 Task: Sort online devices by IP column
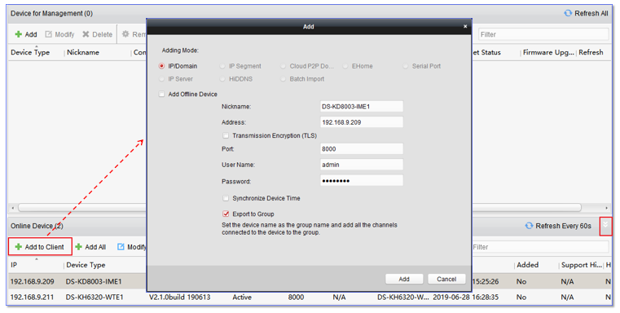tap(14, 265)
